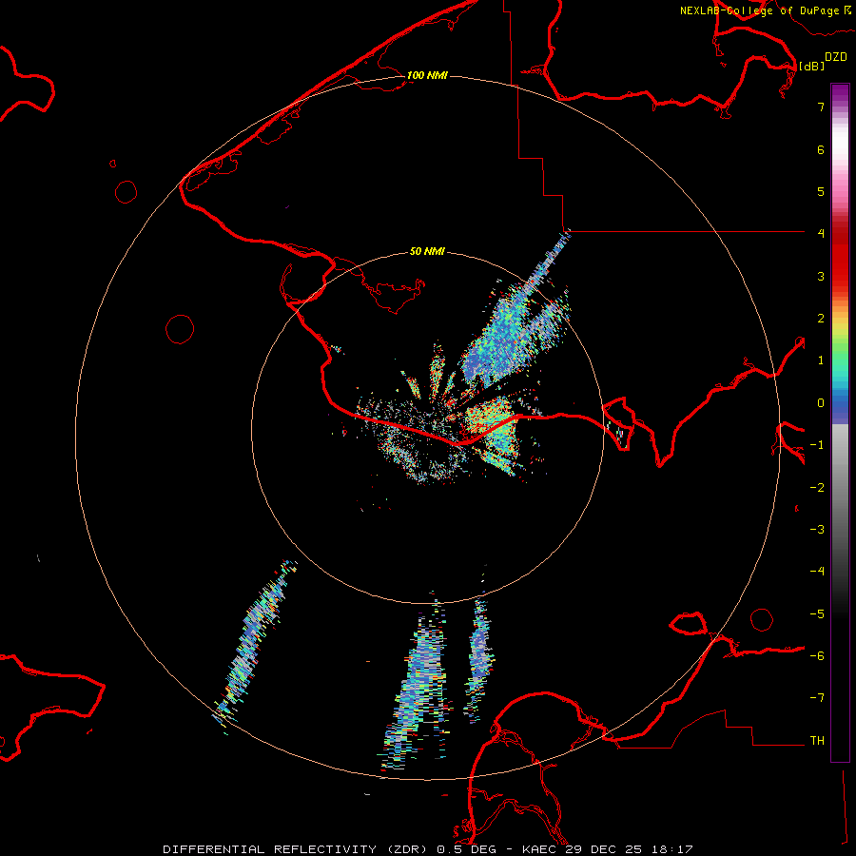Click the TH threshold label on scale
The width and height of the screenshot is (856, 856).
(x=817, y=741)
